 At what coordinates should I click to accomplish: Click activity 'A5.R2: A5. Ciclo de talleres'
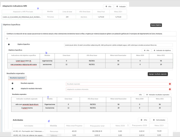pyautogui.click(x=28, y=135)
